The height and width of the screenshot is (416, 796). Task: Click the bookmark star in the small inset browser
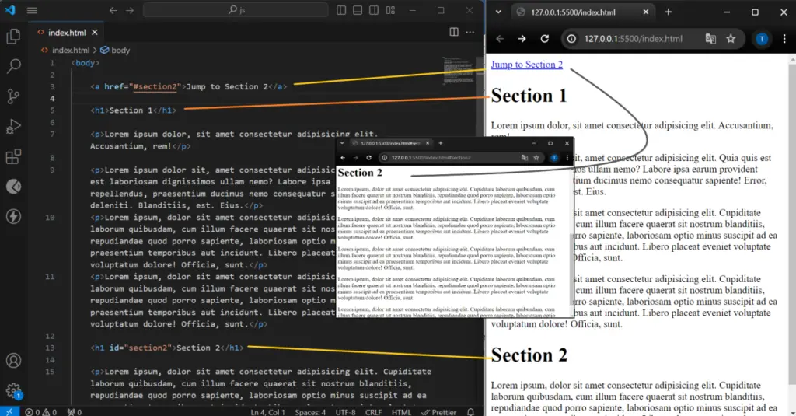click(536, 158)
